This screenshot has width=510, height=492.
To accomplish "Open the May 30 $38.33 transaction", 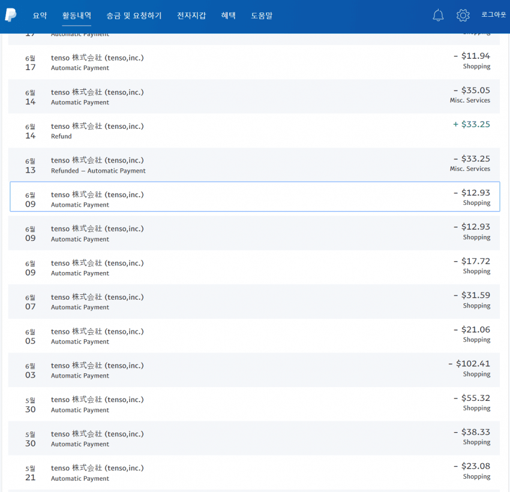I will click(254, 439).
